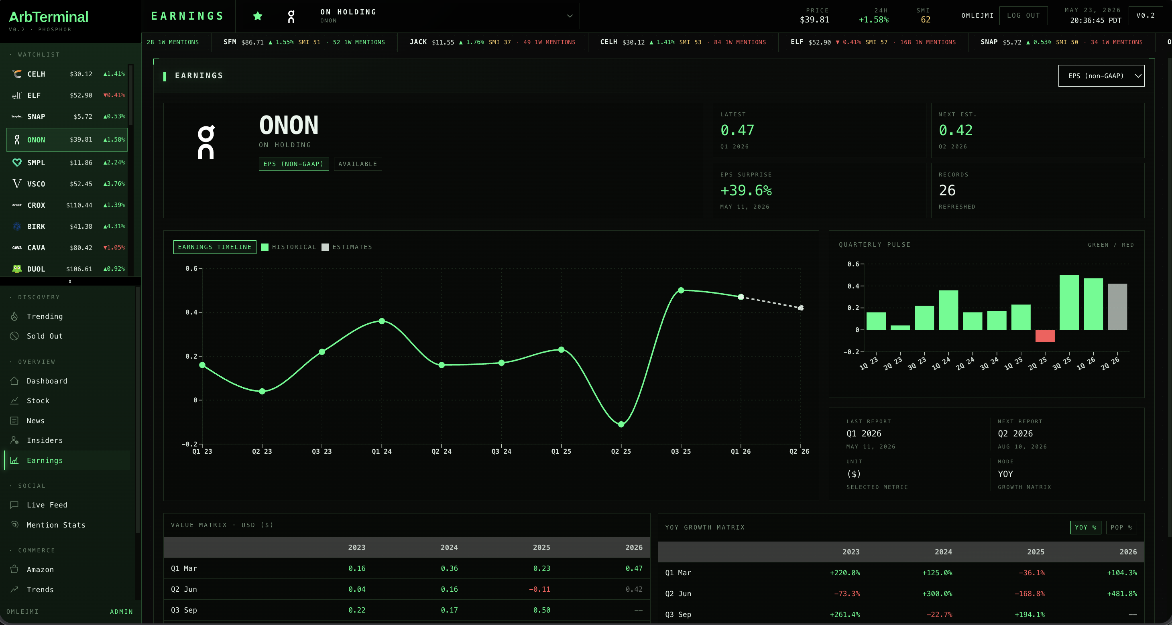Click the -168.8% growth cell for Q2 Jun
This screenshot has width=1172, height=625.
tap(1029, 594)
